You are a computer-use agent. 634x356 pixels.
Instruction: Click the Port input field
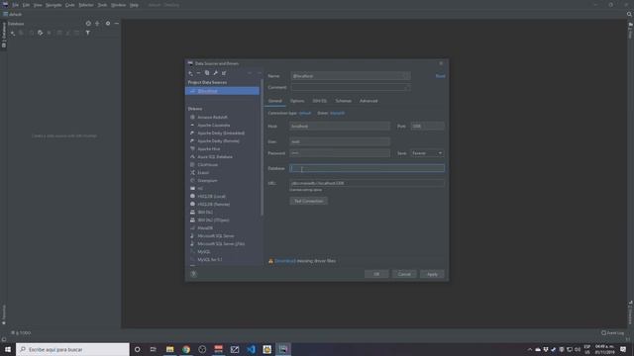(427, 127)
